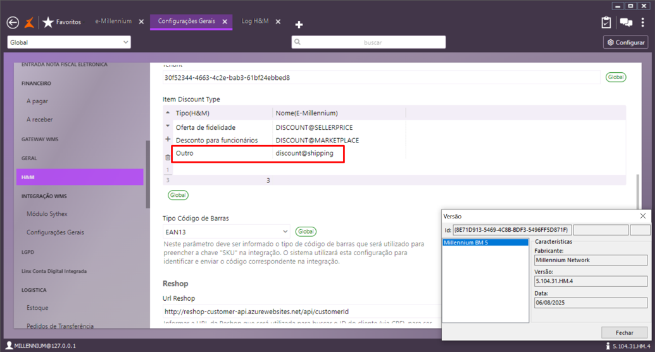Screen dimensions: 657x354
Task: Select Linx Conta Digital Integrada in sidebar
Action: (54, 272)
